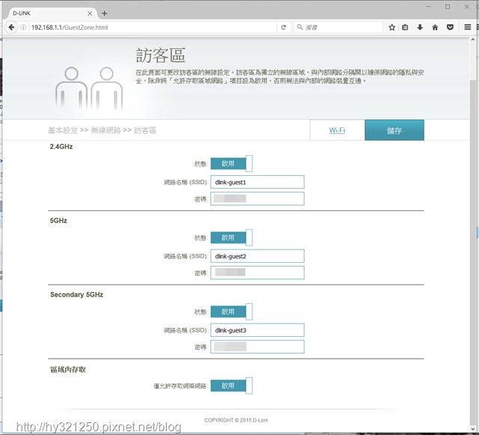The width and height of the screenshot is (479, 435).
Task: Click the 2.4GHz section heading
Action: point(61,147)
